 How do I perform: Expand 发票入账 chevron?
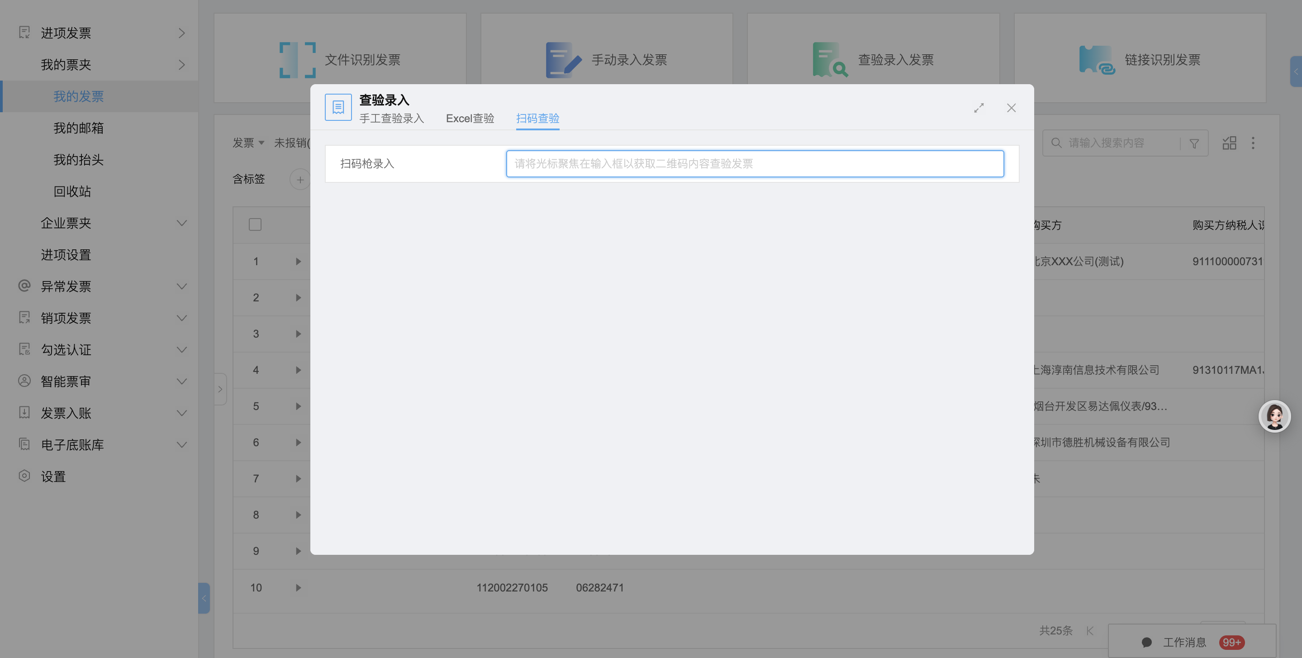tap(182, 413)
